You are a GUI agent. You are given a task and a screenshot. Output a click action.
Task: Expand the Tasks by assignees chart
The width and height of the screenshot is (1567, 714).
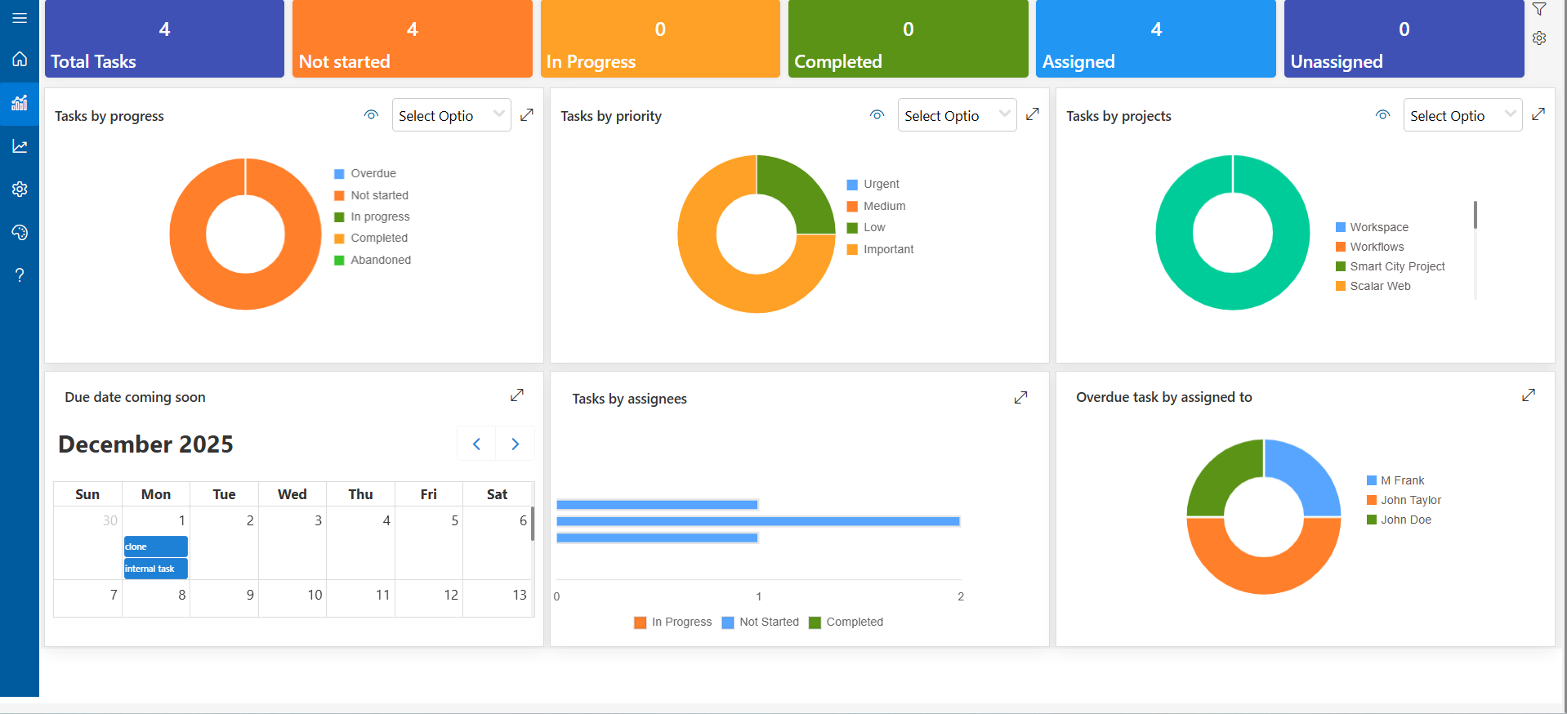tap(1020, 398)
